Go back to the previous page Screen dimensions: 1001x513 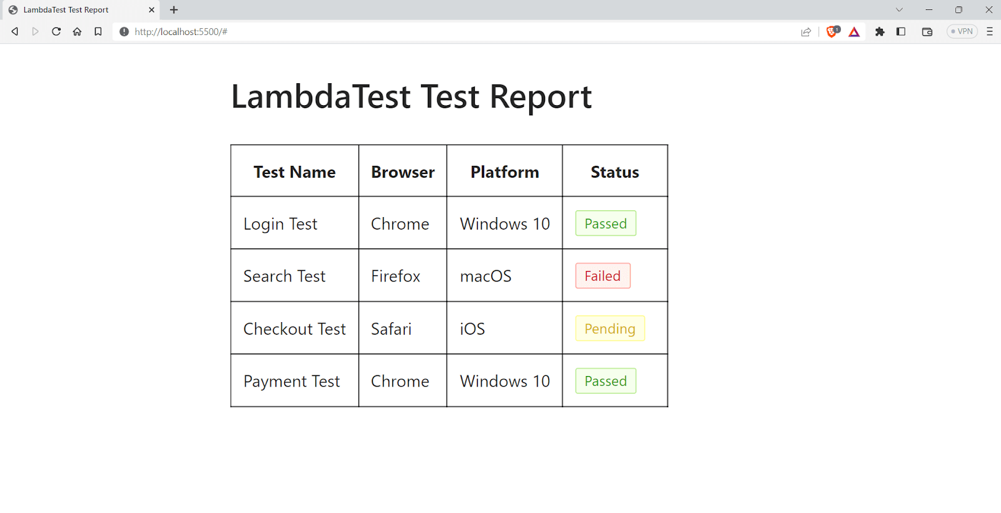pyautogui.click(x=15, y=32)
